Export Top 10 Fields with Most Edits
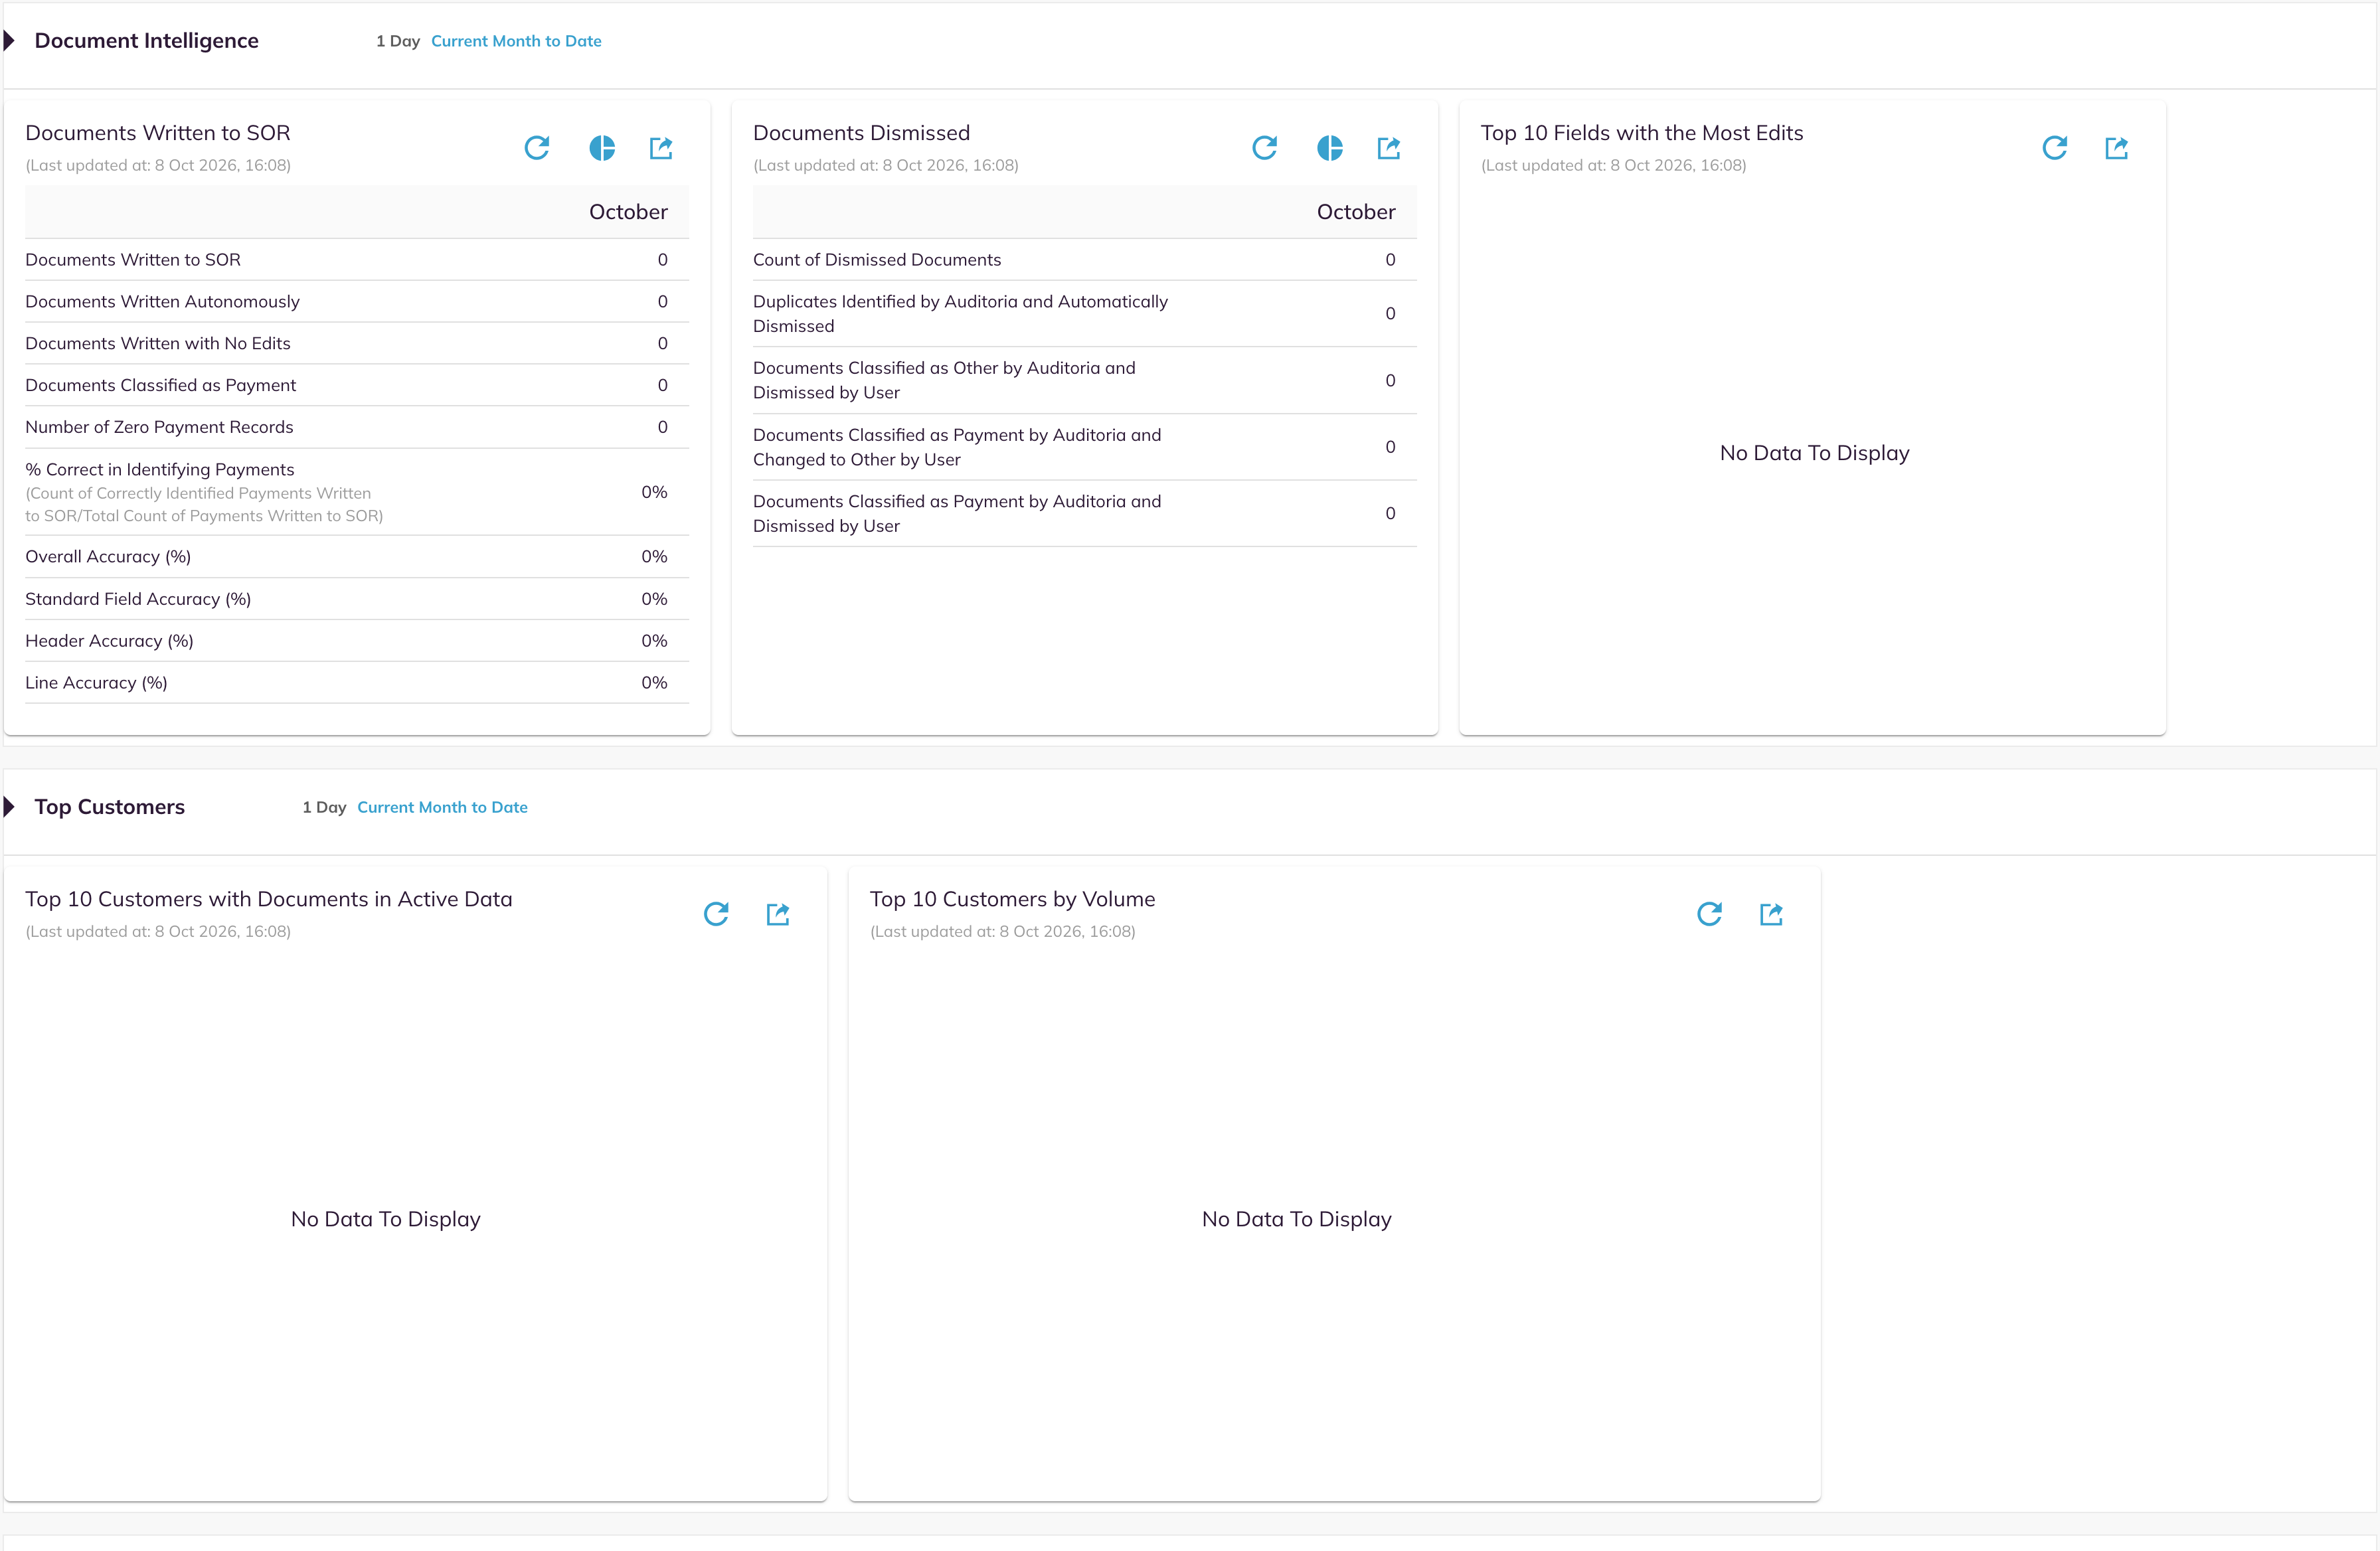 (2117, 148)
